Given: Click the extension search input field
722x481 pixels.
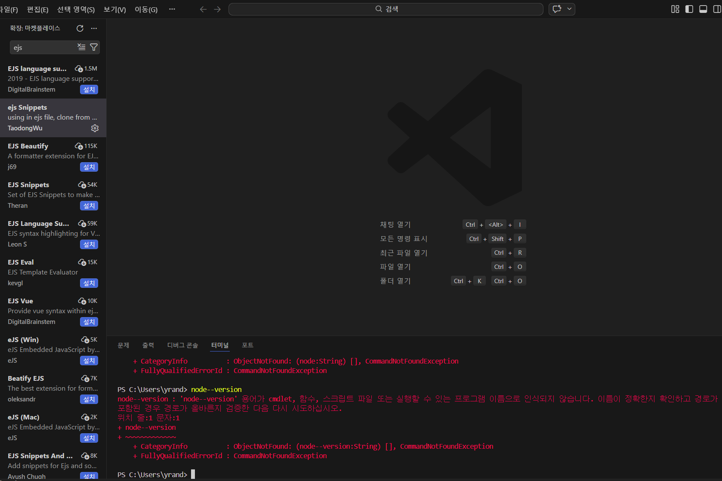Looking at the screenshot, I should (43, 47).
